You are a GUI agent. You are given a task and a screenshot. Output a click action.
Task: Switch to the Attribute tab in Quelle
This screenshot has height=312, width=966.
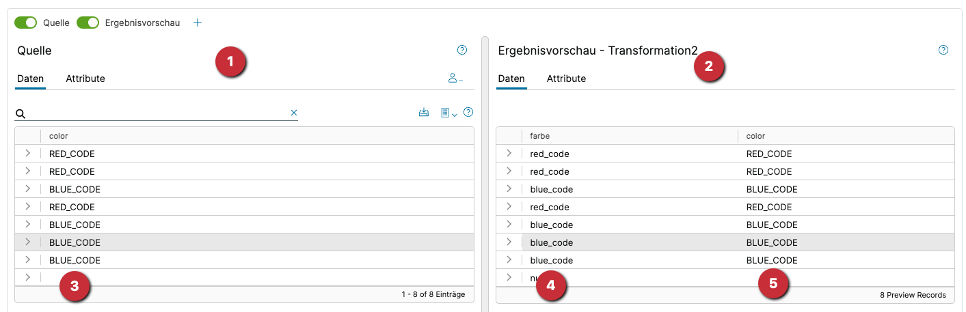point(85,79)
